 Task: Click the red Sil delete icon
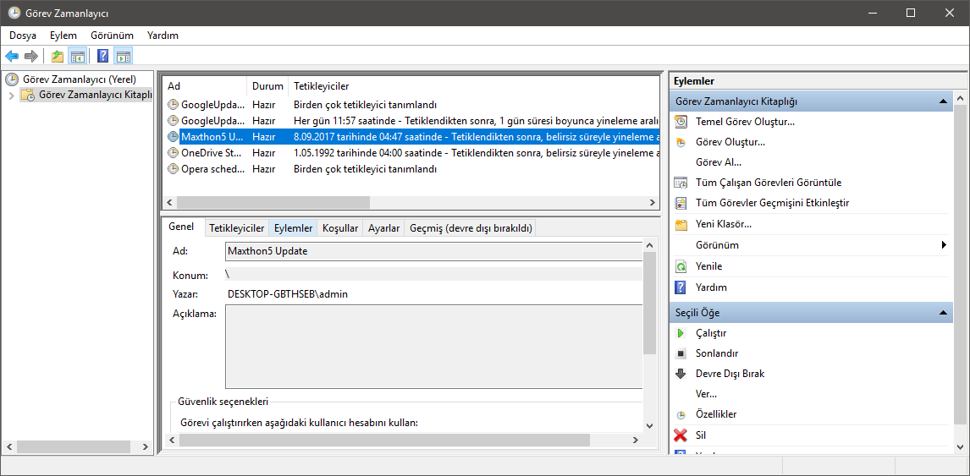click(x=681, y=435)
